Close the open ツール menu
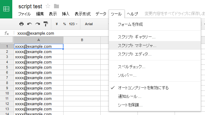Image resolution: width=205 pixels, height=115 pixels. tap(116, 14)
